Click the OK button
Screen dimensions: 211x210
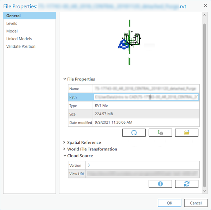coord(170,203)
